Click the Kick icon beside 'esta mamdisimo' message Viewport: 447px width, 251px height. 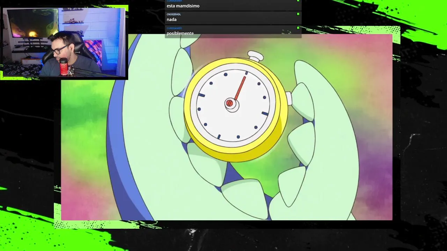298,1
